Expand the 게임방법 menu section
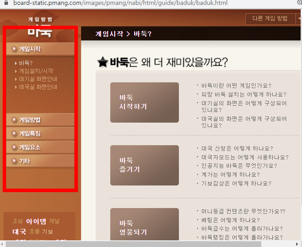This screenshot has width=302, height=247. 40,120
